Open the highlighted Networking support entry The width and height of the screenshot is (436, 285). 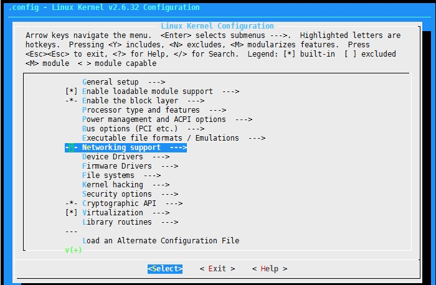click(x=126, y=147)
